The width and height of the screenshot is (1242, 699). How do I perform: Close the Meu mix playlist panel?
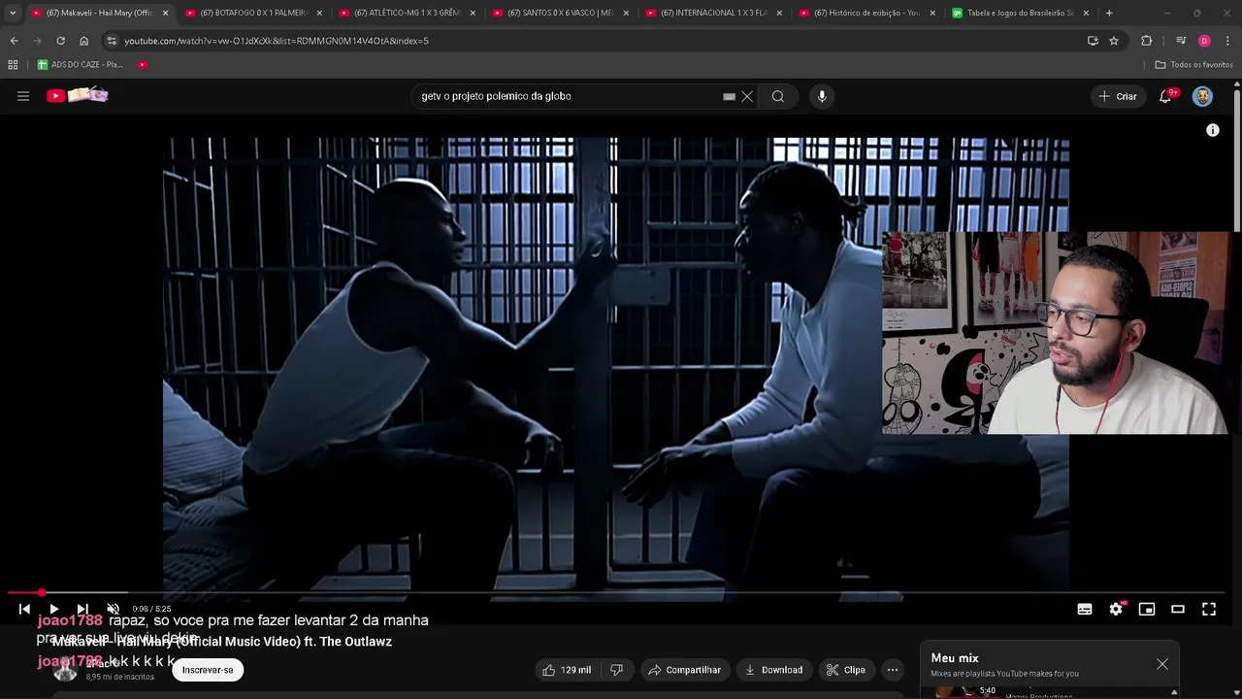(1162, 664)
